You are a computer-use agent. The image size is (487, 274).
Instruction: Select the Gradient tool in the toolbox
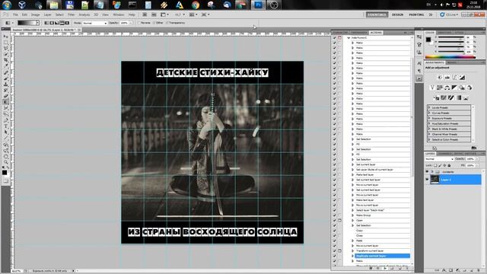[x=6, y=102]
